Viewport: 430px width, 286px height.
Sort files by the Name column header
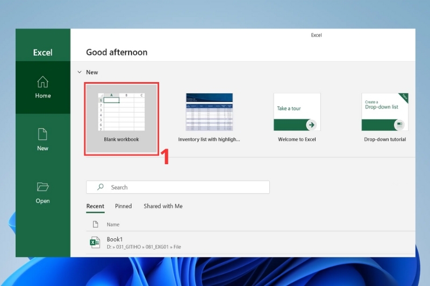113,224
